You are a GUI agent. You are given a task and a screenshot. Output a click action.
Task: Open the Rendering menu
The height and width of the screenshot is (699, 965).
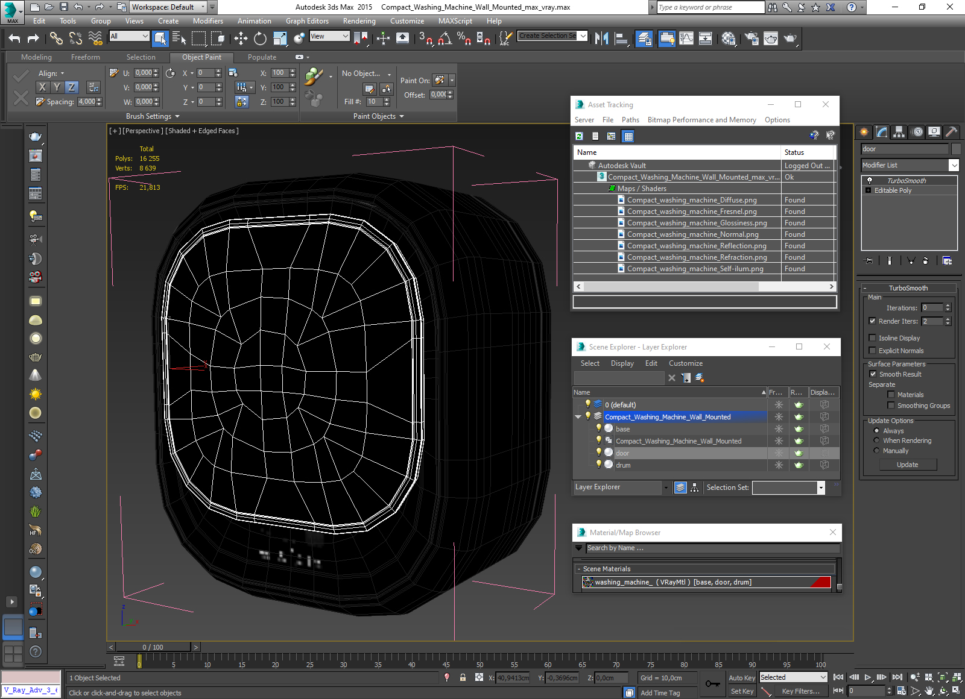coord(359,21)
